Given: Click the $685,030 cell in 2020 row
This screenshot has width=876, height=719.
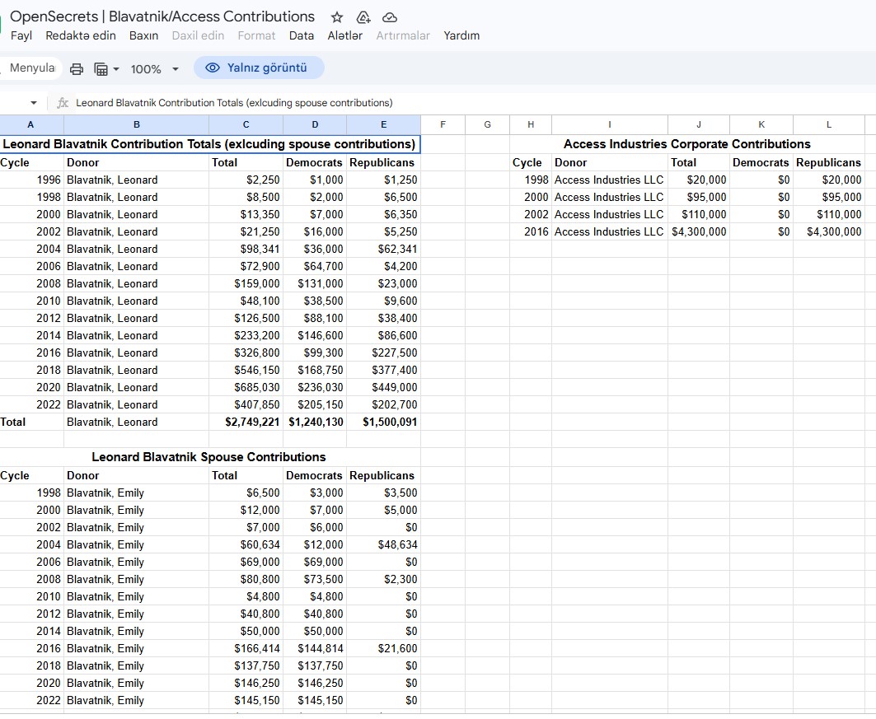Looking at the screenshot, I should [246, 387].
